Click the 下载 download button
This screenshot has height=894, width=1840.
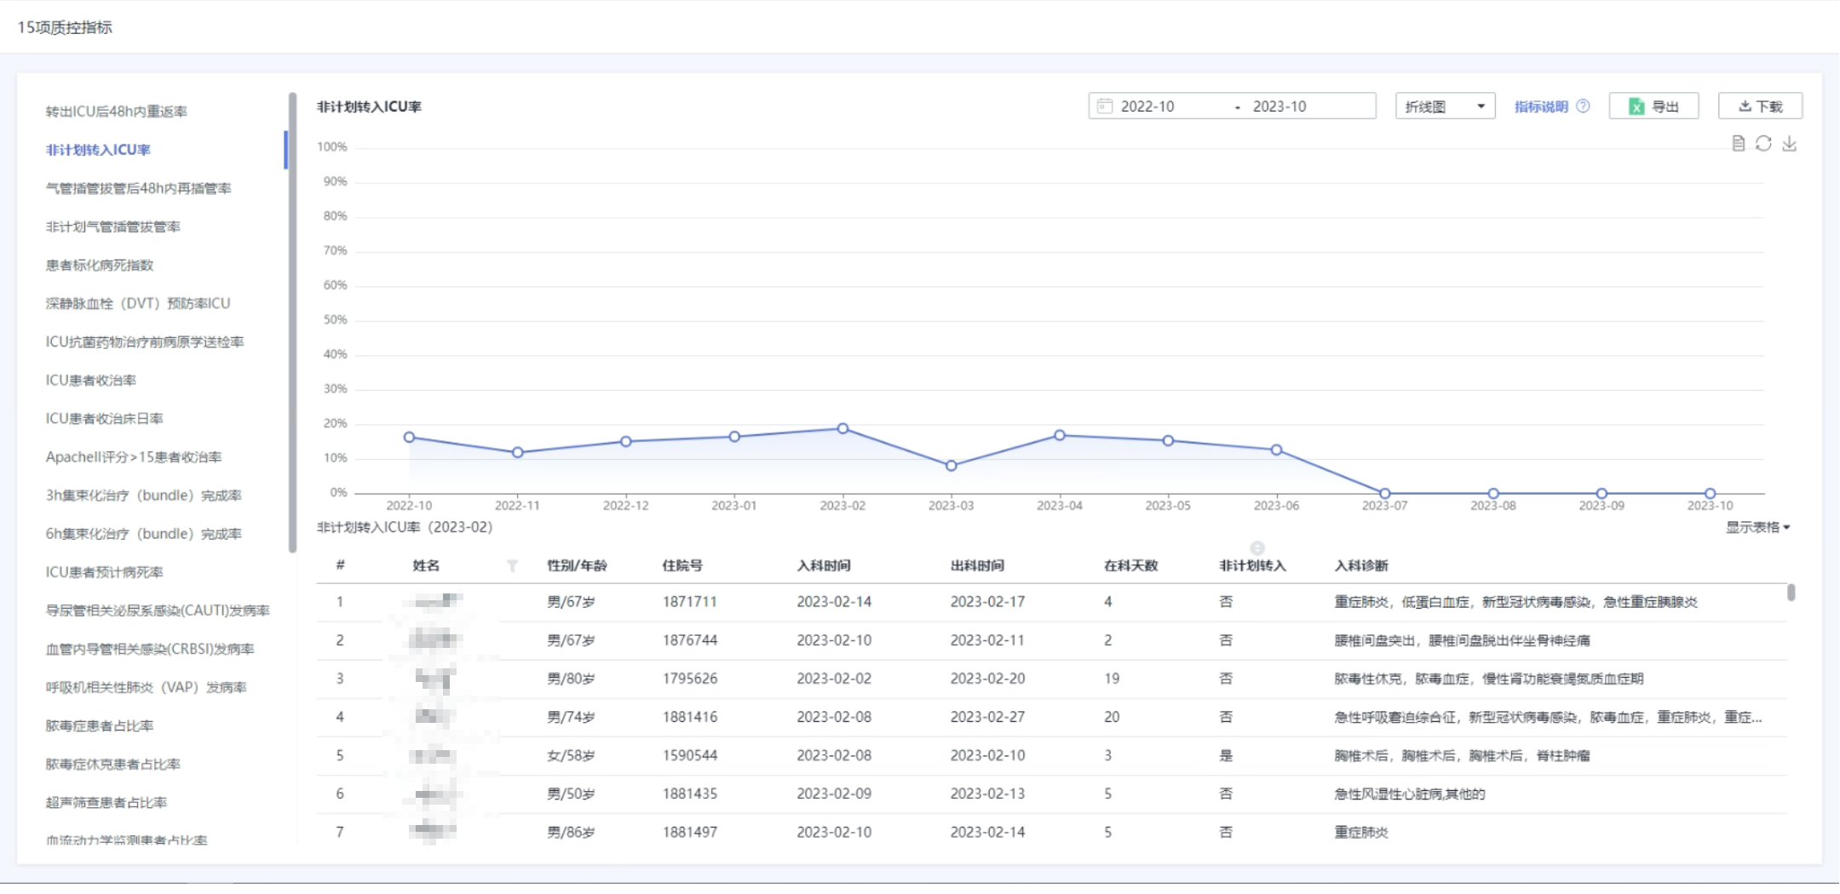[x=1760, y=106]
